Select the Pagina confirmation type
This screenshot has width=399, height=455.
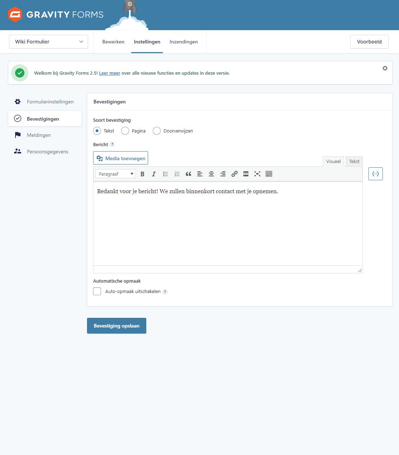[x=125, y=131]
